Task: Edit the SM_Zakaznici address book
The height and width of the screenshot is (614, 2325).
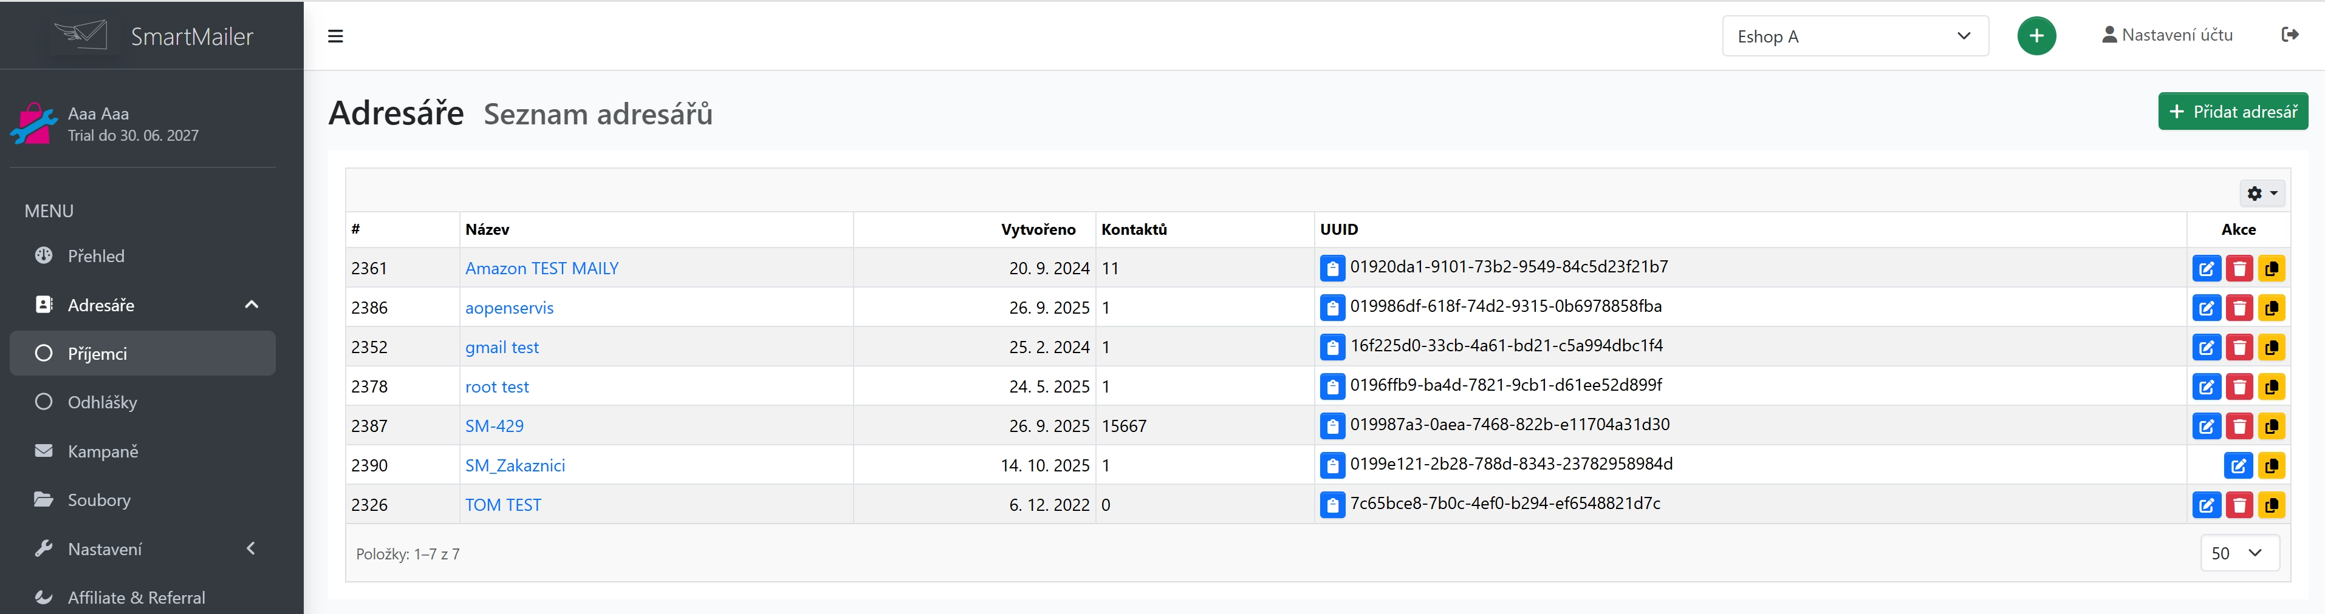Action: click(2238, 466)
